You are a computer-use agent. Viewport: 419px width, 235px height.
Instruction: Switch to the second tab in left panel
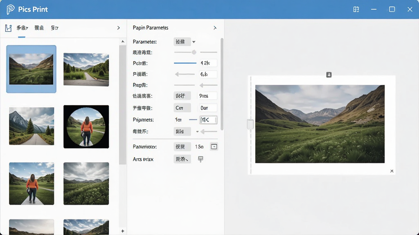coord(39,28)
